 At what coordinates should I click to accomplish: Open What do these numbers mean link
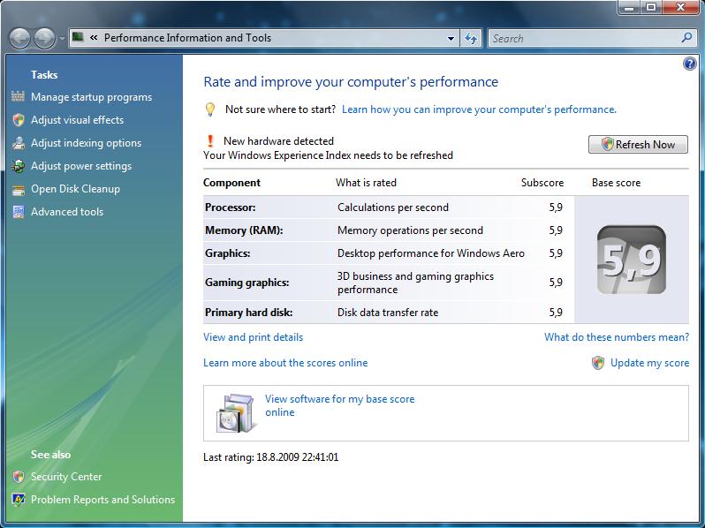pos(616,337)
